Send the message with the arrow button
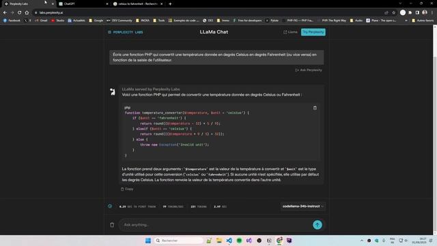 coord(317,225)
